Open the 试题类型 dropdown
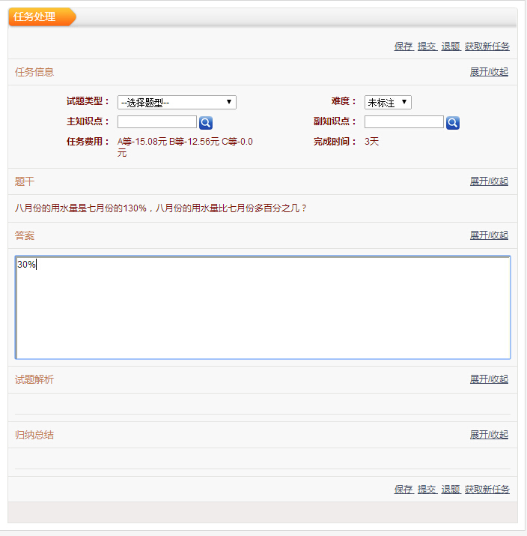The width and height of the screenshot is (527, 536). 177,103
